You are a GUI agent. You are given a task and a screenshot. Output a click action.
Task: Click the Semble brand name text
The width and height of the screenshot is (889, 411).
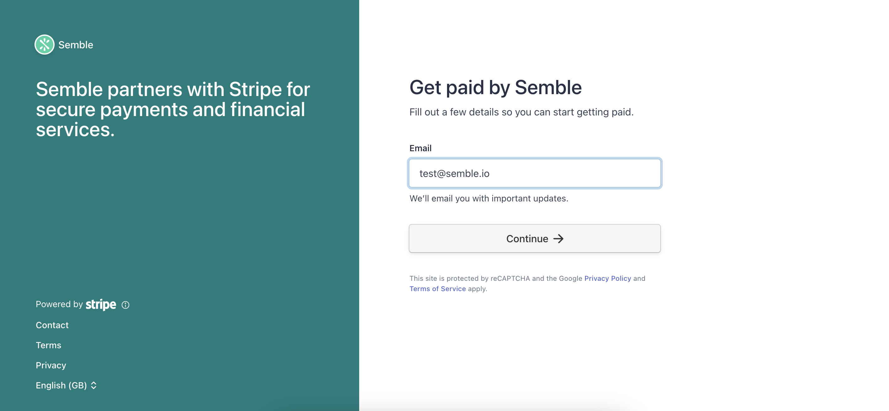pyautogui.click(x=76, y=45)
